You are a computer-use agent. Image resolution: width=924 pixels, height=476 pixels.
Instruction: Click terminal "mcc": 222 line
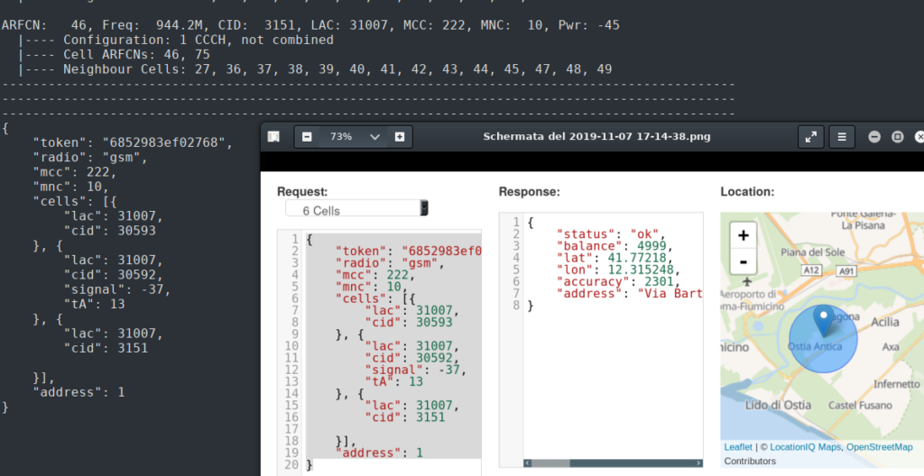coord(75,172)
